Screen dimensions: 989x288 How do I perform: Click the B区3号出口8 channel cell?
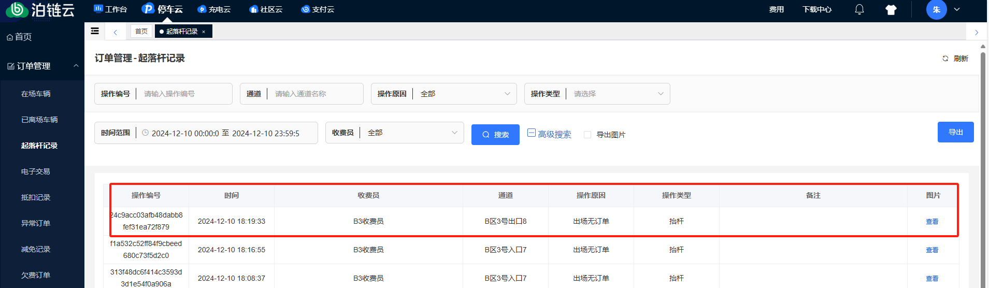coord(506,221)
